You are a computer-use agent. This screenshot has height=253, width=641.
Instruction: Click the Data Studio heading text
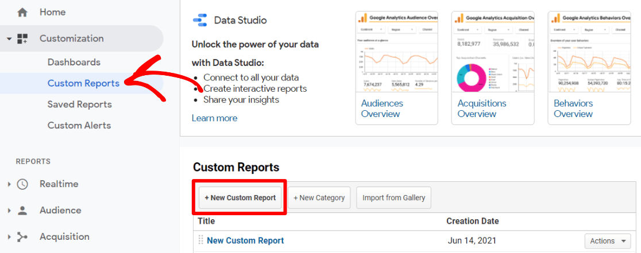[240, 20]
